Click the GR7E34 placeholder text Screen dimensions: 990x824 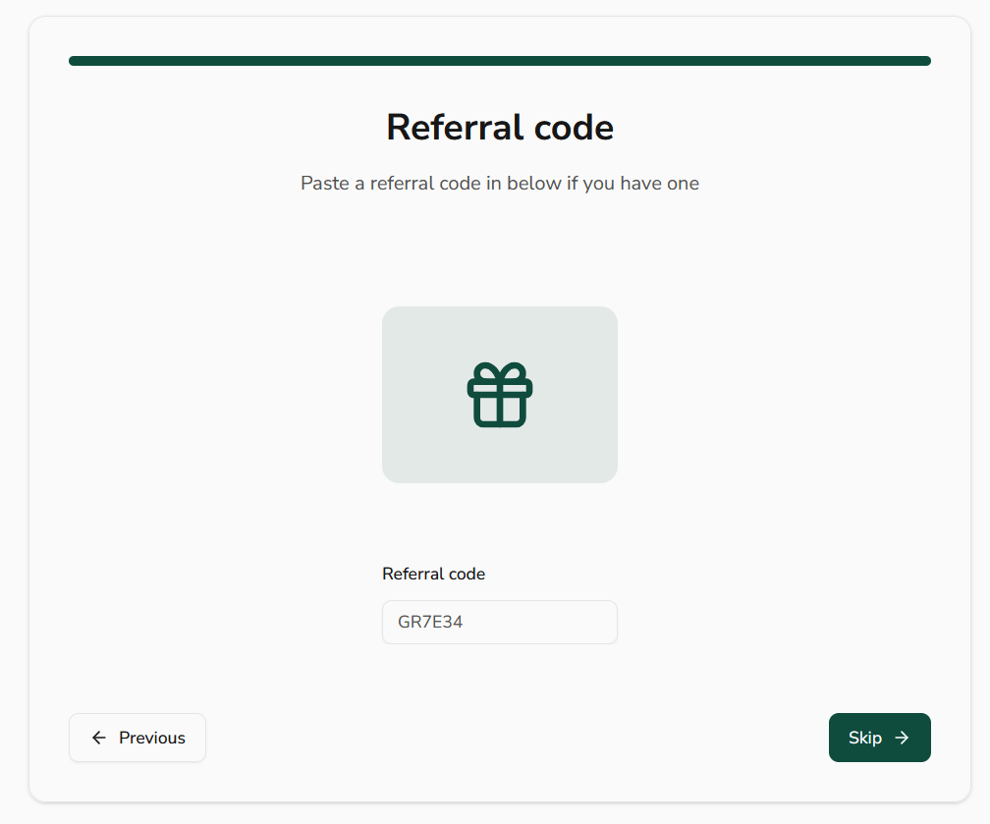430,622
